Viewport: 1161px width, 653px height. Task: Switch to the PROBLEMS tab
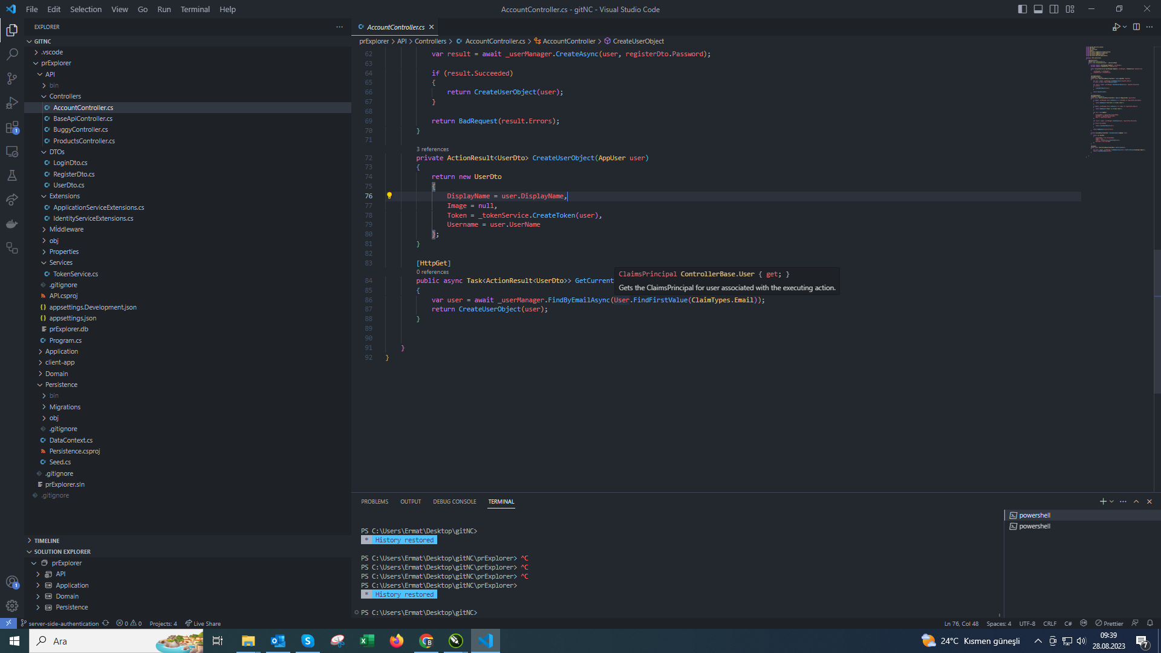(x=375, y=502)
